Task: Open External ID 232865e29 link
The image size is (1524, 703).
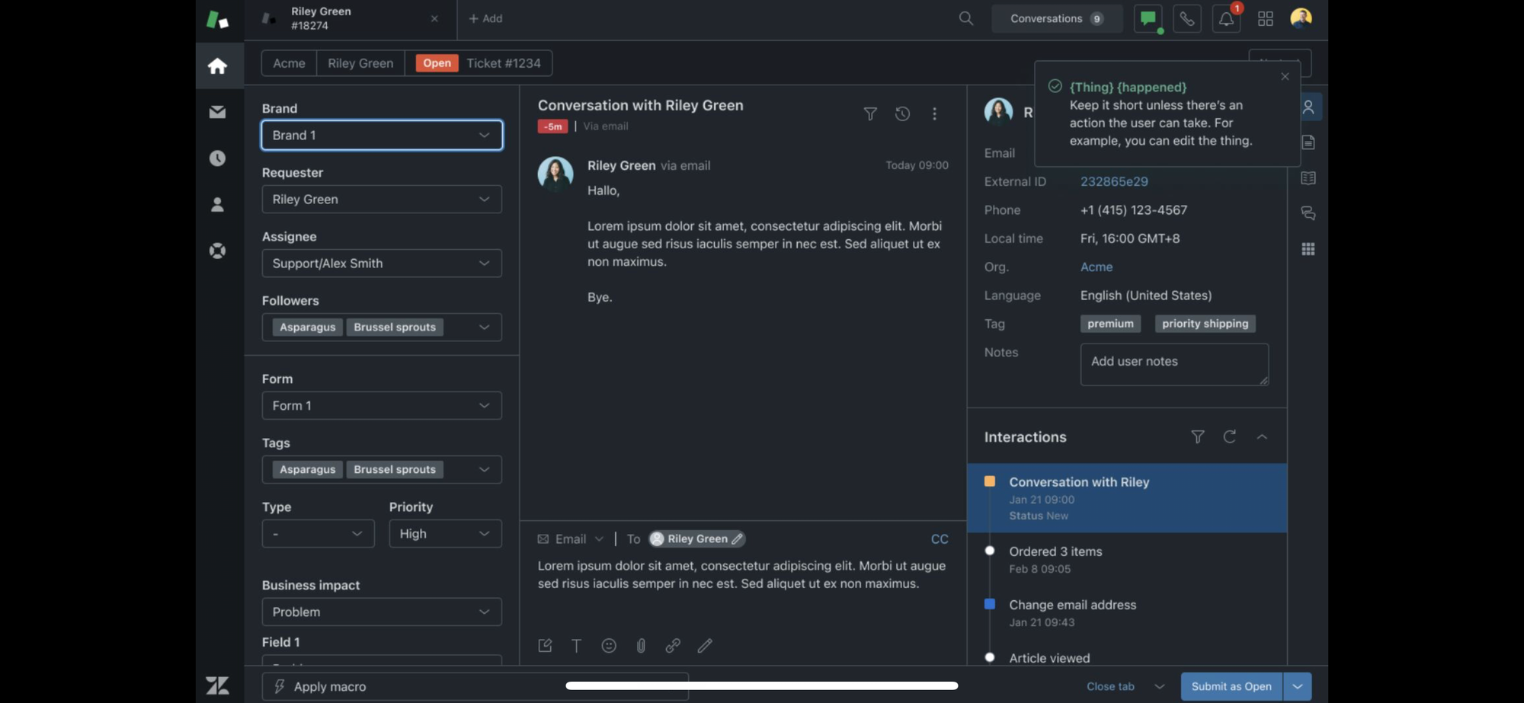Action: [1114, 181]
